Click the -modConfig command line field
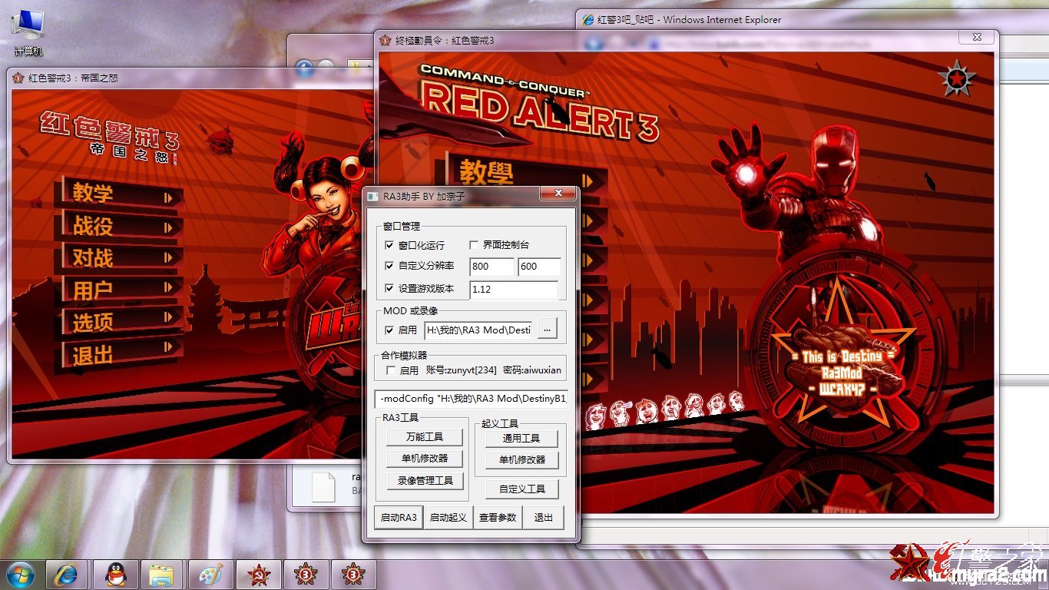The image size is (1049, 590). tap(472, 399)
